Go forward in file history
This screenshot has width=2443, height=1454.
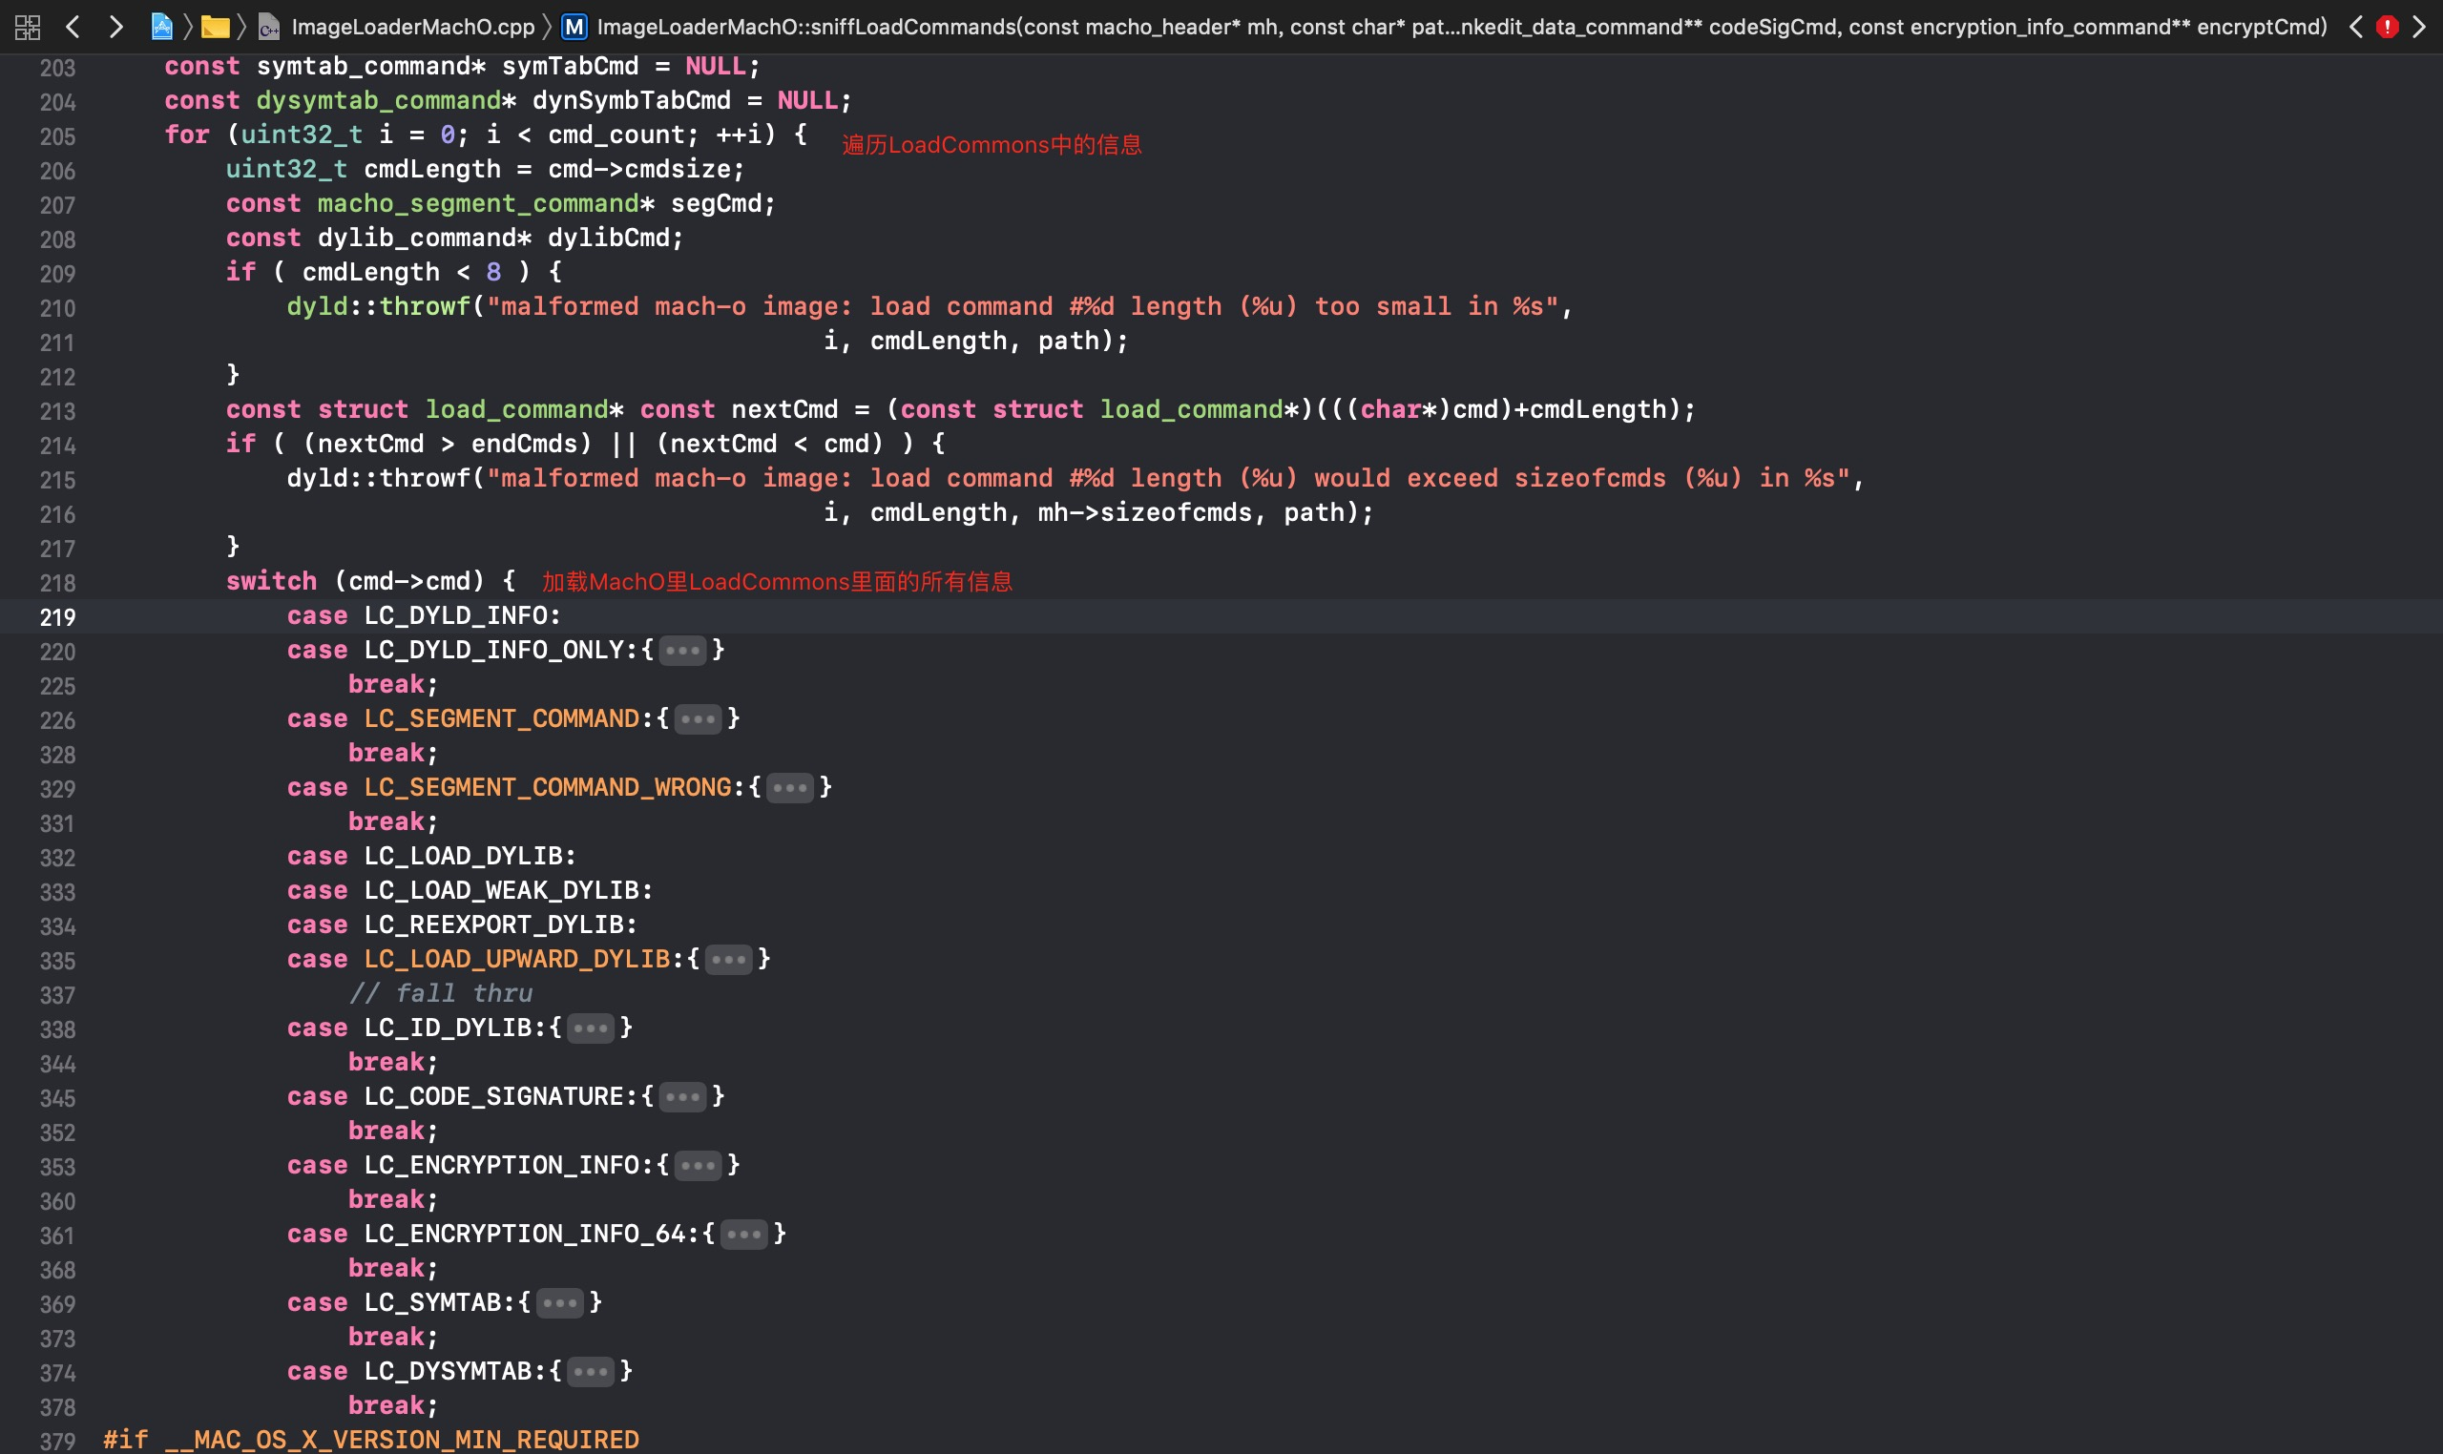point(115,27)
